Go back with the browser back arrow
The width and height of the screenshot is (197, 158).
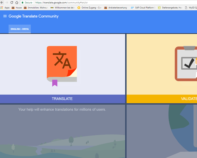click(2, 3)
